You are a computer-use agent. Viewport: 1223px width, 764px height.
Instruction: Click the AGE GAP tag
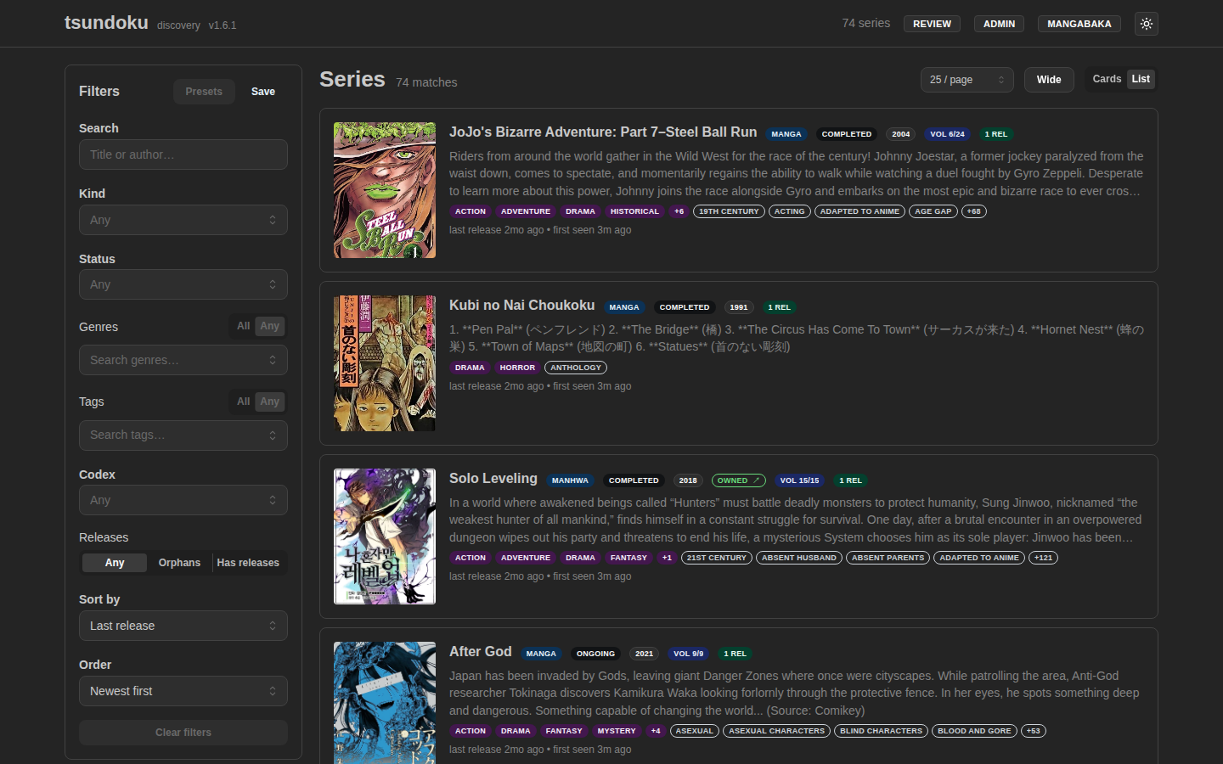(933, 211)
